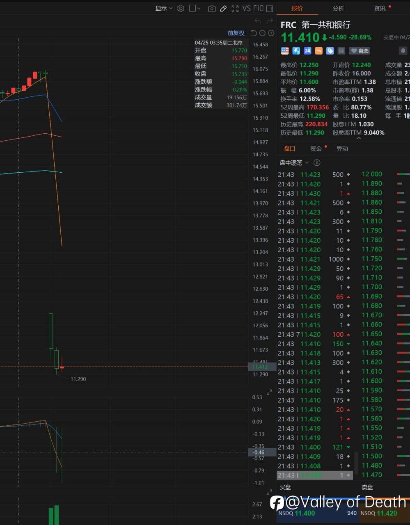
Task: Click the trade row with volume 1000
Action: (x=314, y=259)
